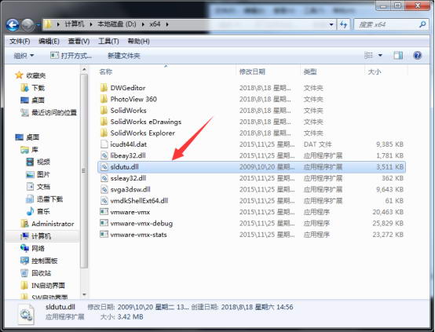
Task: Sort by the 修改日期 column header
Action: pyautogui.click(x=252, y=72)
